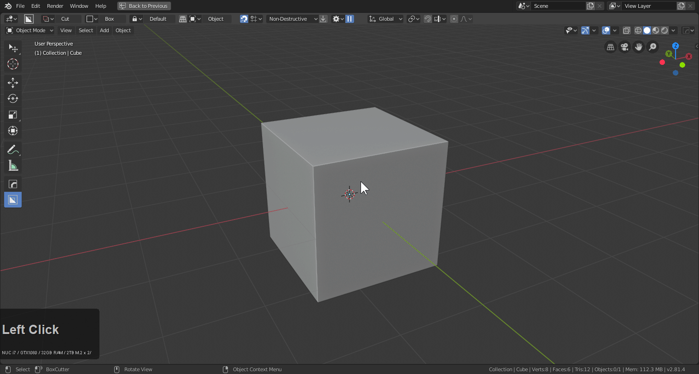Activate the Rotate tool
Screen dimensions: 699x374
13,99
